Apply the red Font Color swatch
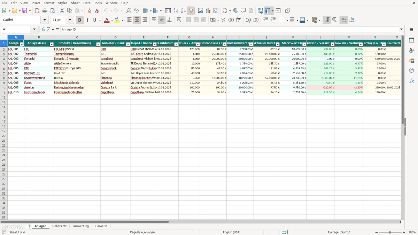Viewport: 418px width, 235px height. pos(107,20)
